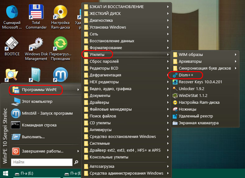245x178 pixels.
Task: Open the Антивирусы menu entry
Action: [x=126, y=130]
